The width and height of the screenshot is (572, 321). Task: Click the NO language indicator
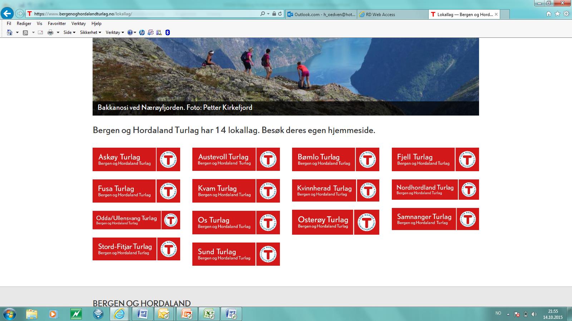(x=498, y=313)
